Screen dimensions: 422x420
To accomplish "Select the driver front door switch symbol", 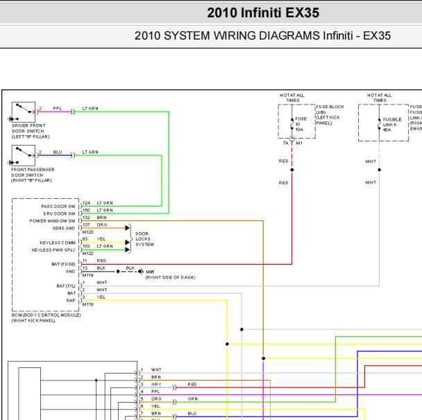I will [x=23, y=112].
